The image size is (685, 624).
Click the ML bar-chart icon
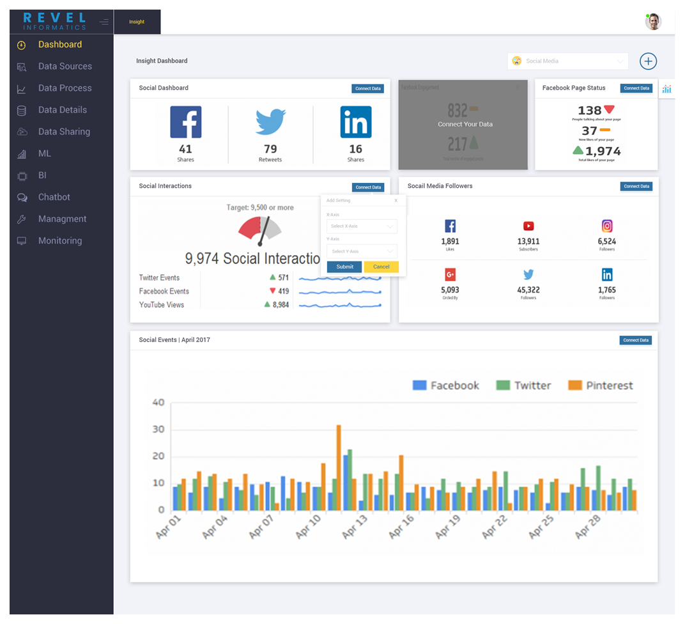(22, 154)
